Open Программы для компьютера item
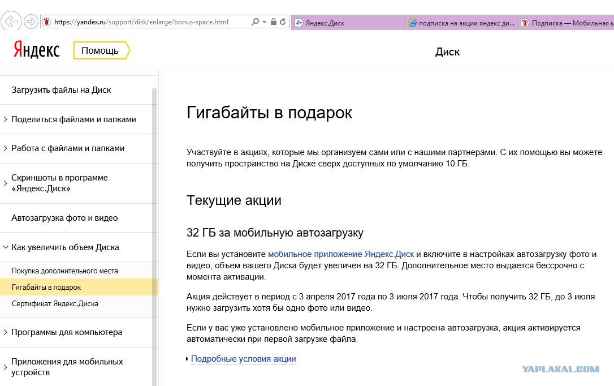Image resolution: width=614 pixels, height=386 pixels. click(67, 332)
